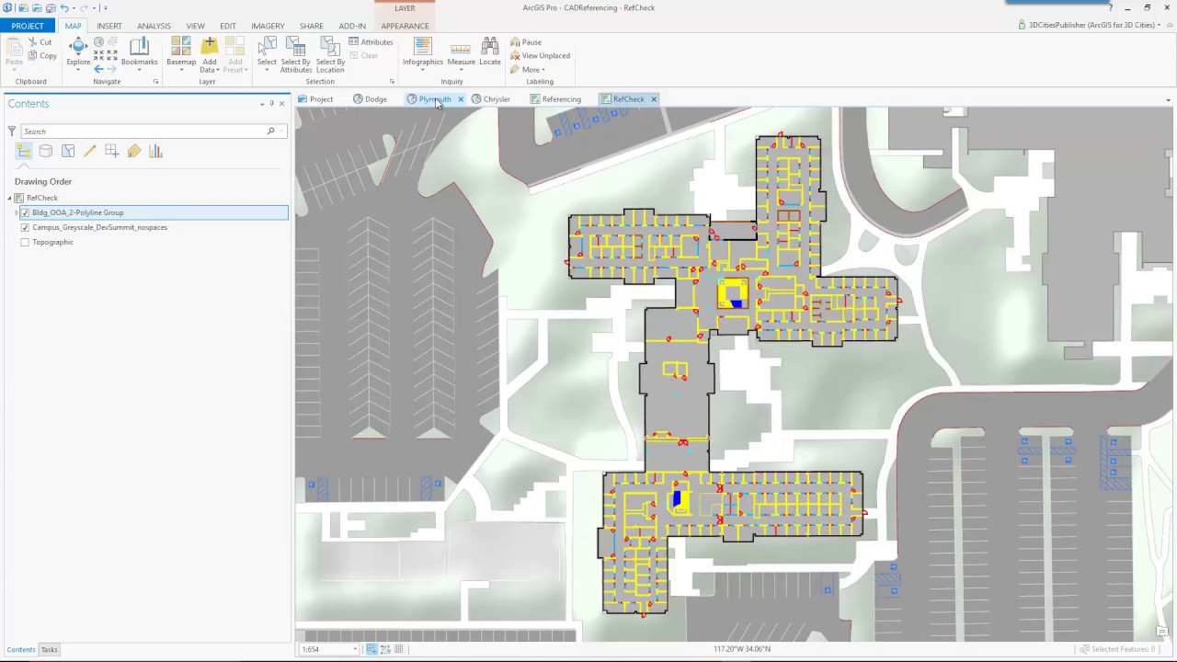Image resolution: width=1177 pixels, height=662 pixels.
Task: Open the Locate binoculars tool
Action: pyautogui.click(x=490, y=52)
